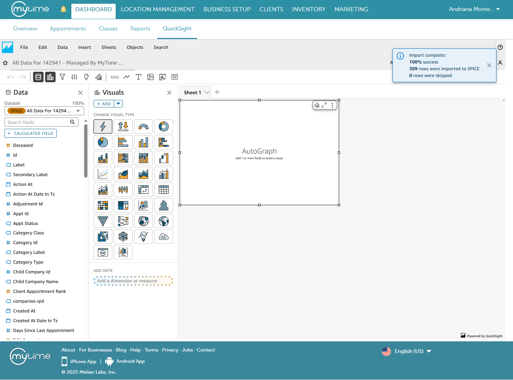Select the Waterfall chart visual type
The image size is (513, 380).
(x=164, y=158)
